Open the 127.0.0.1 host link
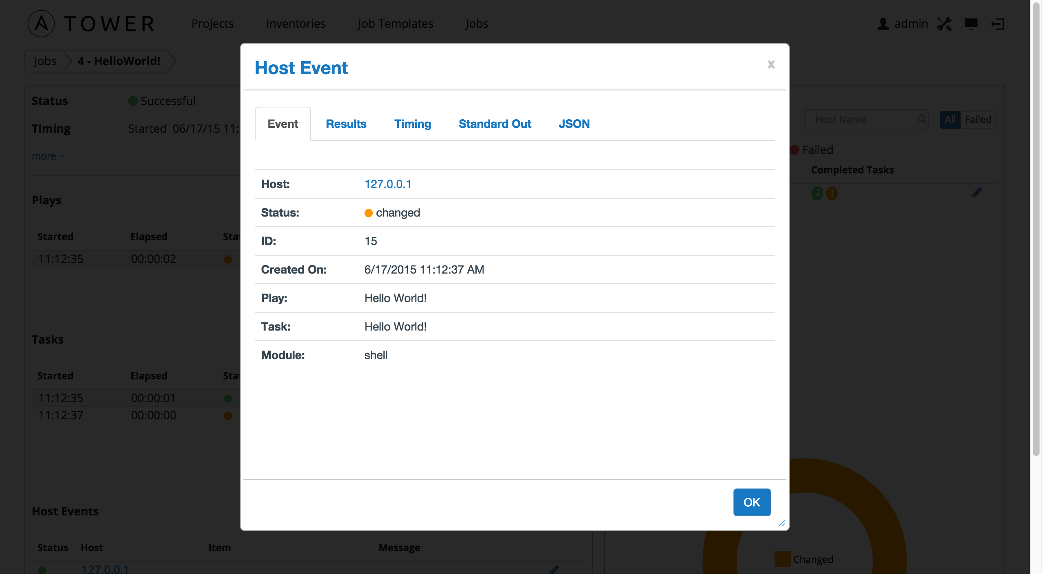Viewport: 1042px width, 574px height. click(387, 184)
